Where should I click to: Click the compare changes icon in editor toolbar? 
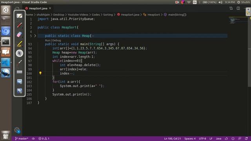(231, 8)
